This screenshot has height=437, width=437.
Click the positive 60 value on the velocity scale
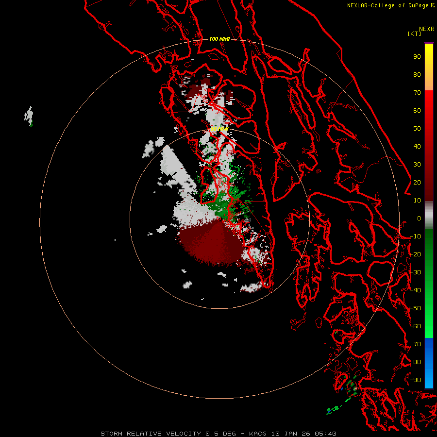point(417,110)
